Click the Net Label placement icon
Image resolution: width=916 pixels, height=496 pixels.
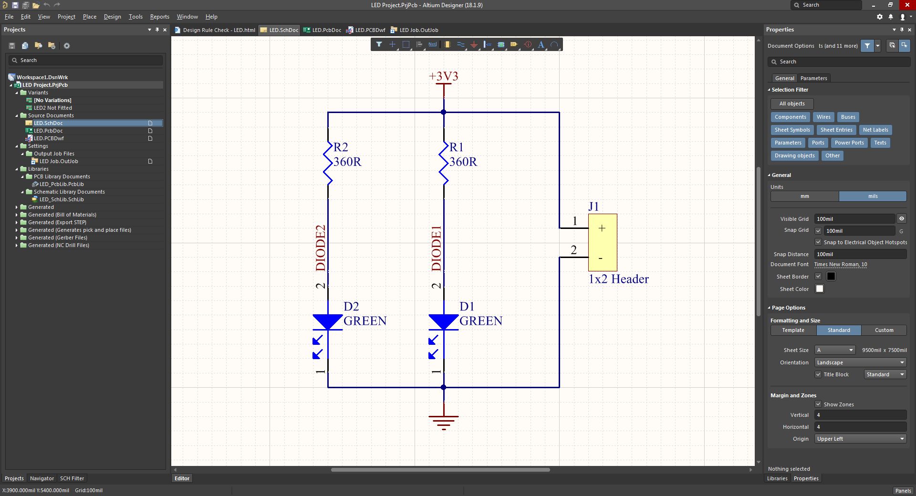click(x=432, y=44)
